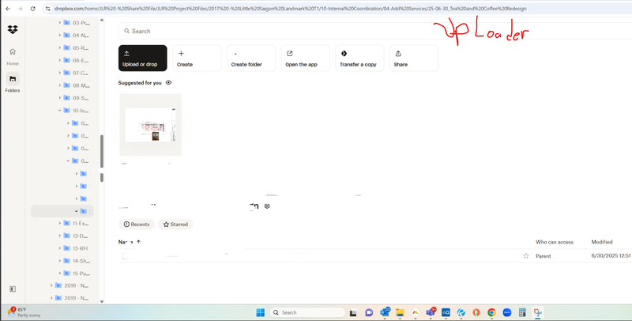Viewport: 632px width, 321px height.
Task: Click the Upload or drop button
Action: (143, 58)
